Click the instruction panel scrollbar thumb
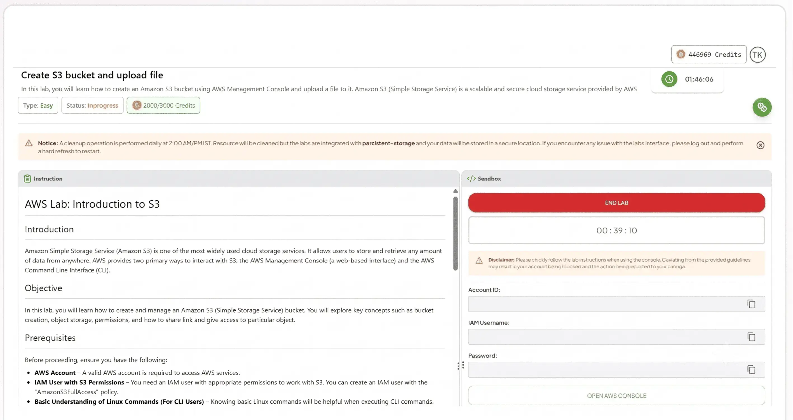Image resolution: width=793 pixels, height=420 pixels. [455, 234]
